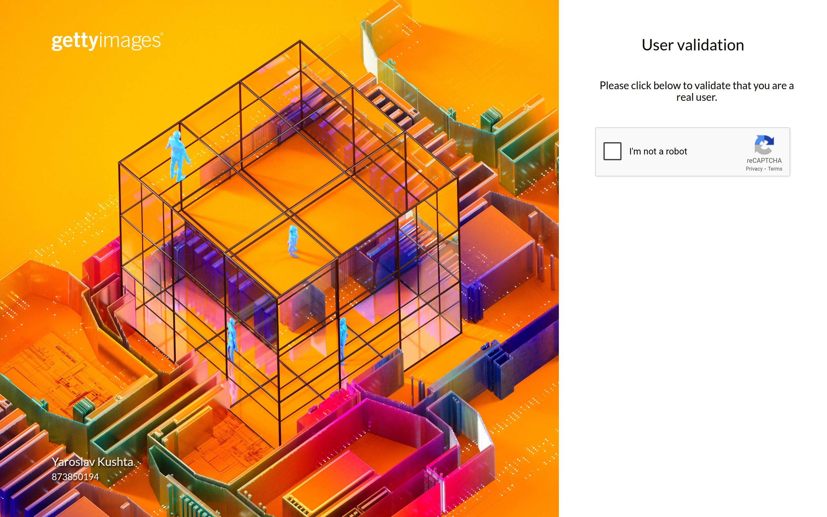Image resolution: width=827 pixels, height=517 pixels.
Task: Click the Yaroslav Kushta photographer credit
Action: tap(92, 462)
